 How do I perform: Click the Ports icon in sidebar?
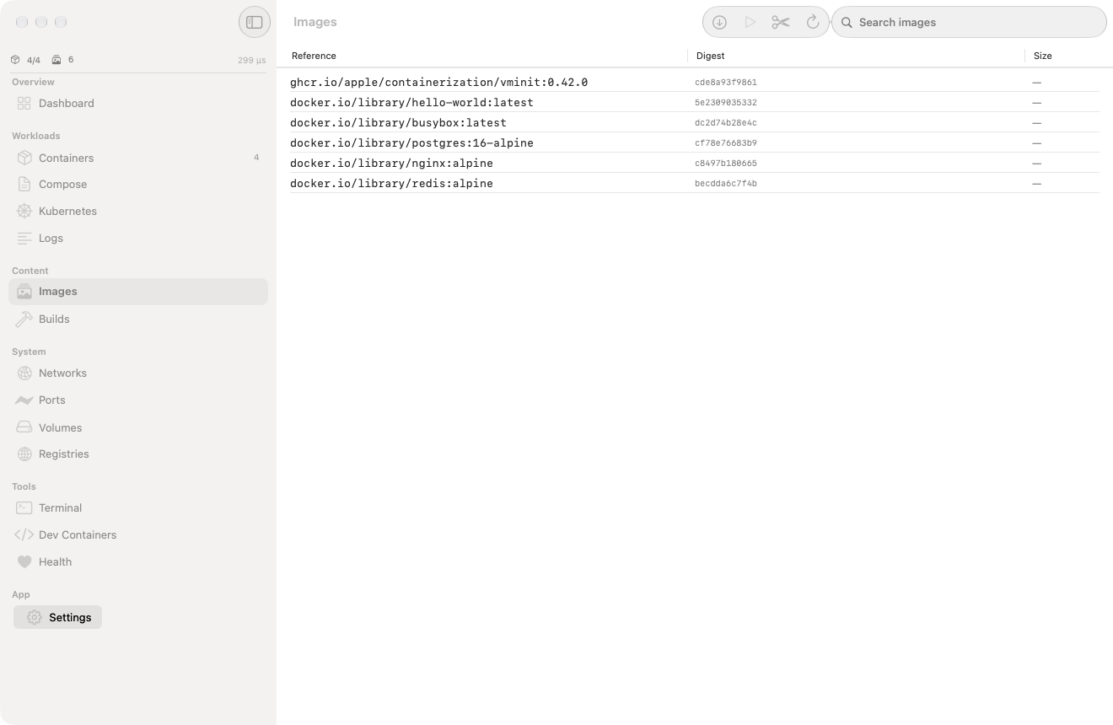pos(24,400)
